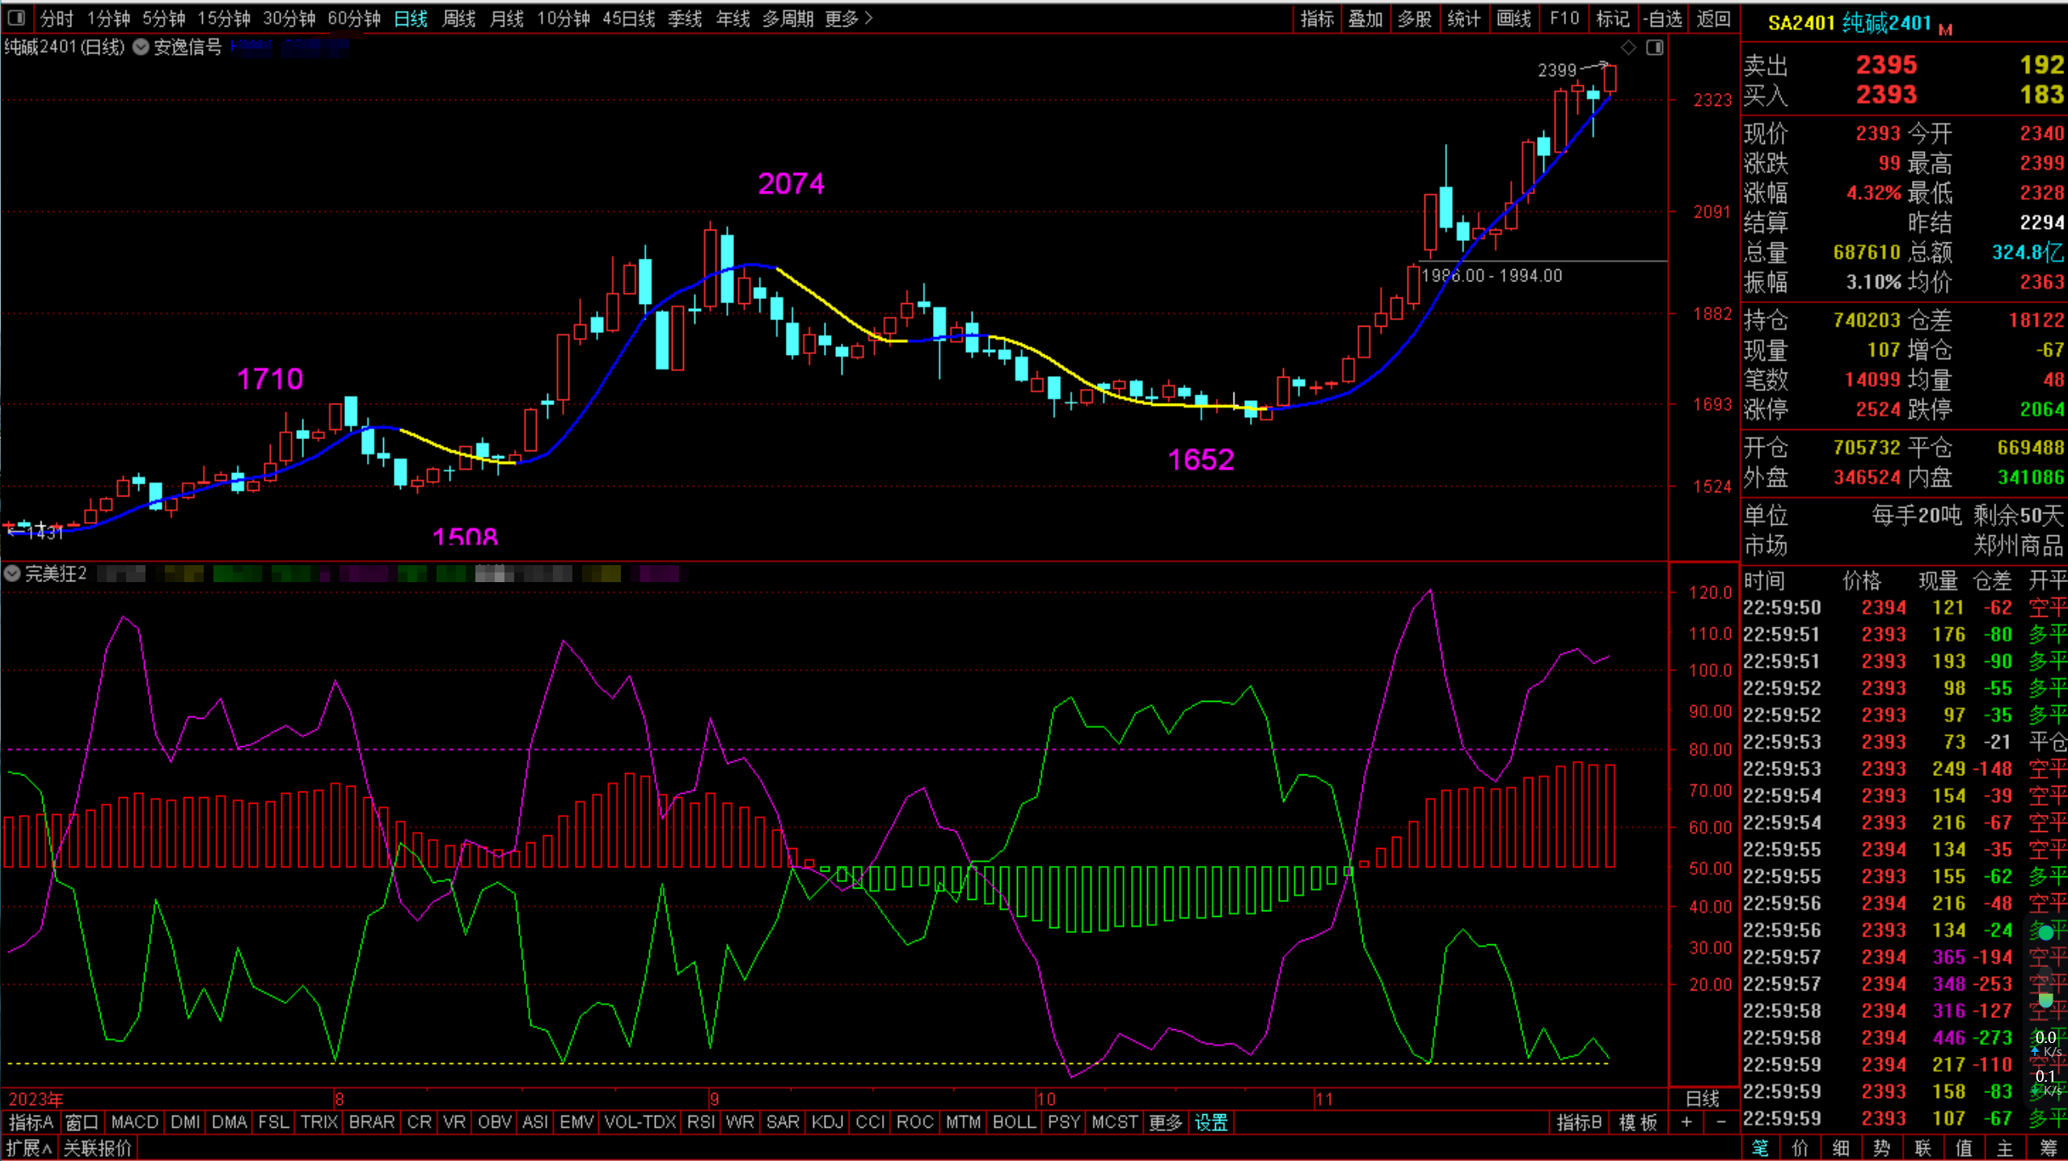Viewport: 2068px width, 1161px height.
Task: Toggle the chart panel layout icon
Action: (x=1655, y=48)
